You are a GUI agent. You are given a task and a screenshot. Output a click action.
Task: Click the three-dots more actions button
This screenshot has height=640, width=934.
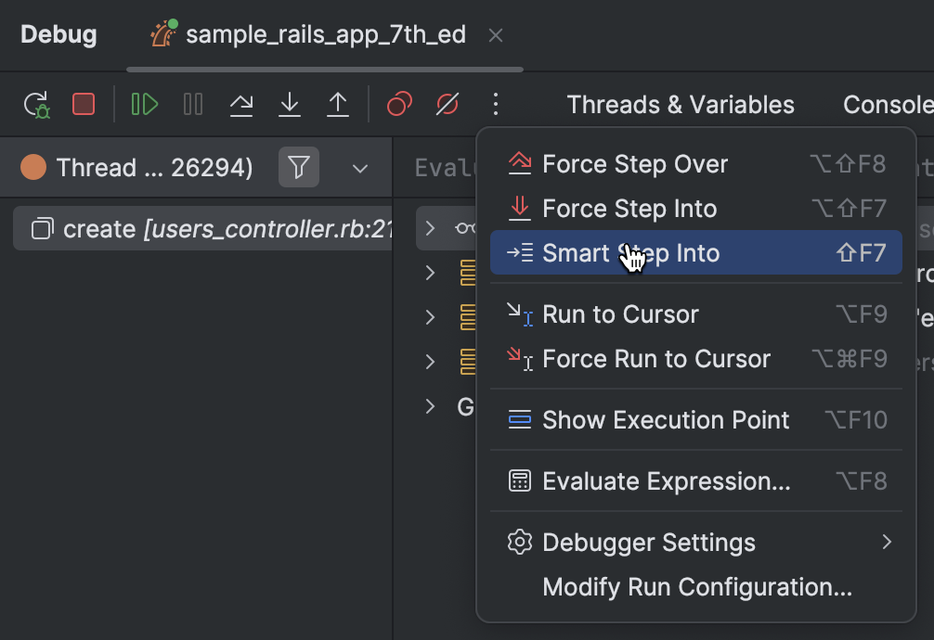[496, 104]
